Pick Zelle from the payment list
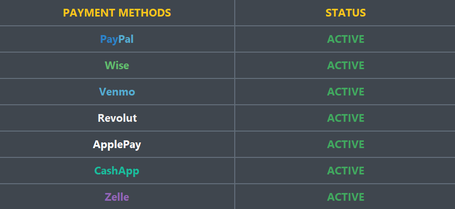 click(x=117, y=197)
